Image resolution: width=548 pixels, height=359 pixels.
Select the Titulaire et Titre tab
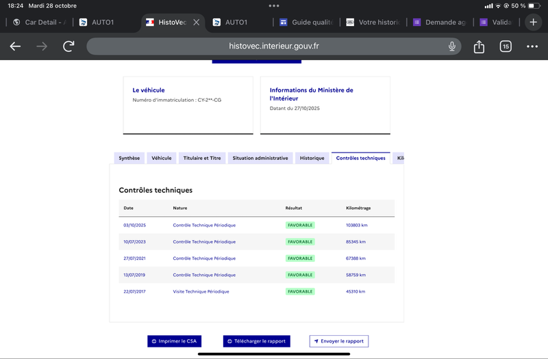coord(202,158)
